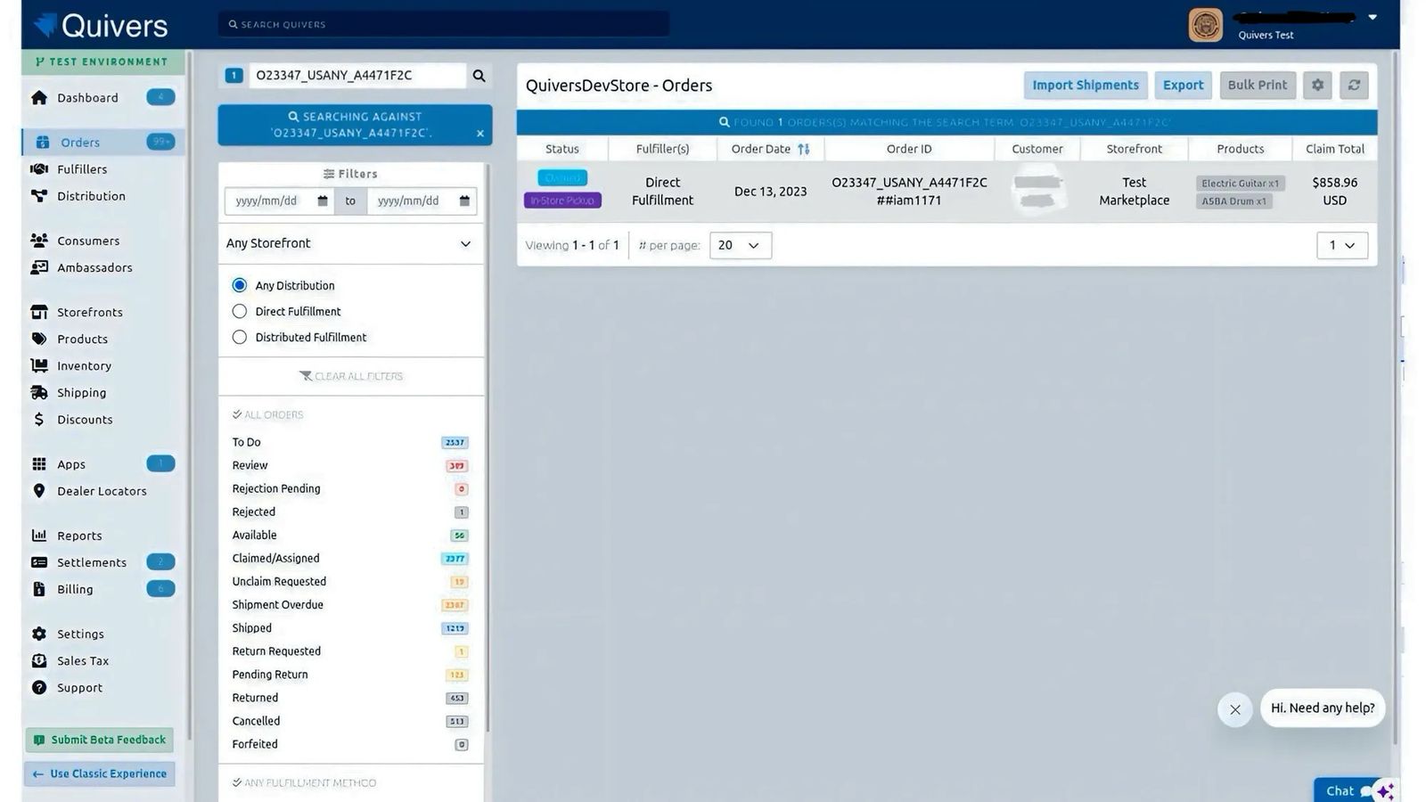The width and height of the screenshot is (1426, 802).
Task: Click the global Search Quivers field
Action: coord(444,24)
